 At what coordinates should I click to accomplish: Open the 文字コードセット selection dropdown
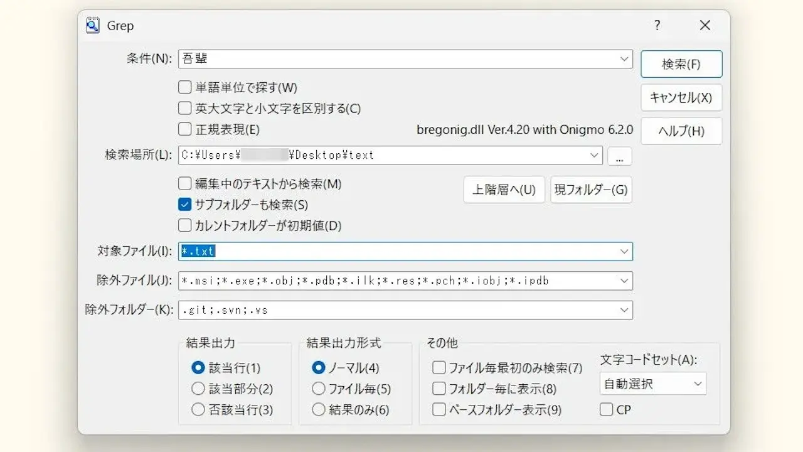tap(698, 384)
